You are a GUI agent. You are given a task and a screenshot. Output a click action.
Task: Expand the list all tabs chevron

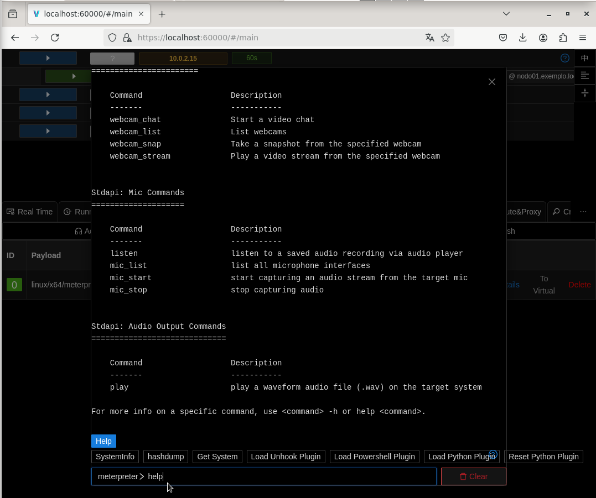tap(506, 14)
